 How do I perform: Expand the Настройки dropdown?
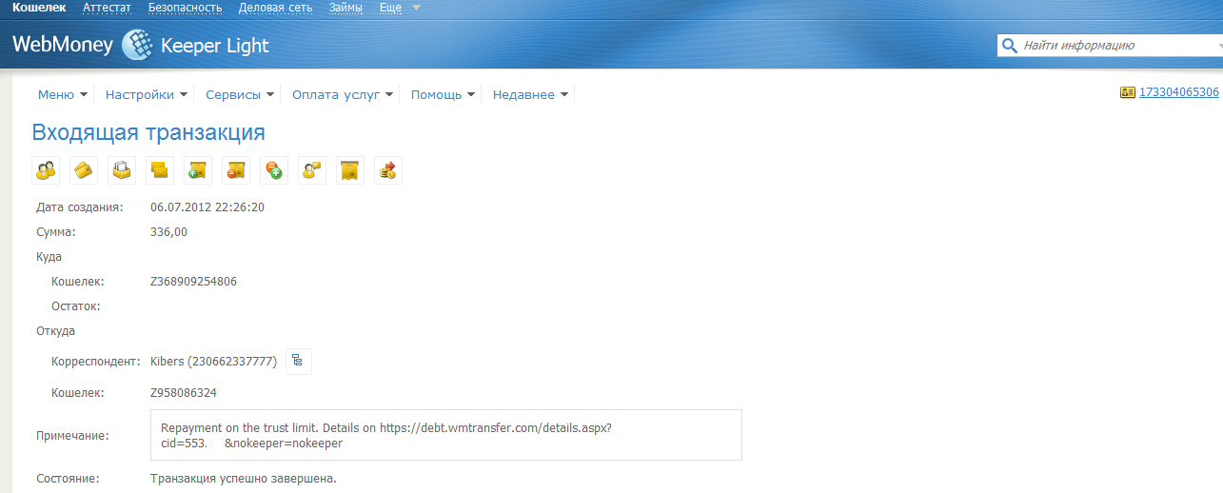pyautogui.click(x=147, y=94)
